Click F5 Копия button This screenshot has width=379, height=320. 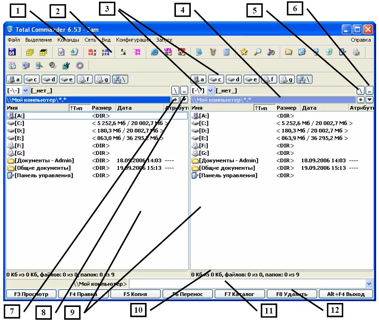pos(135,294)
